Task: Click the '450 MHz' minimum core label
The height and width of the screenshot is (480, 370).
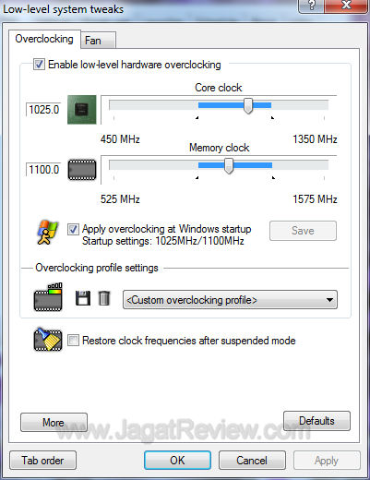Action: pyautogui.click(x=120, y=139)
